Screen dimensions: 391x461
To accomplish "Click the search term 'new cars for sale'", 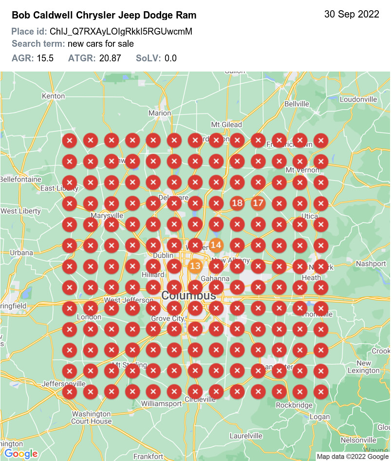I will (100, 44).
